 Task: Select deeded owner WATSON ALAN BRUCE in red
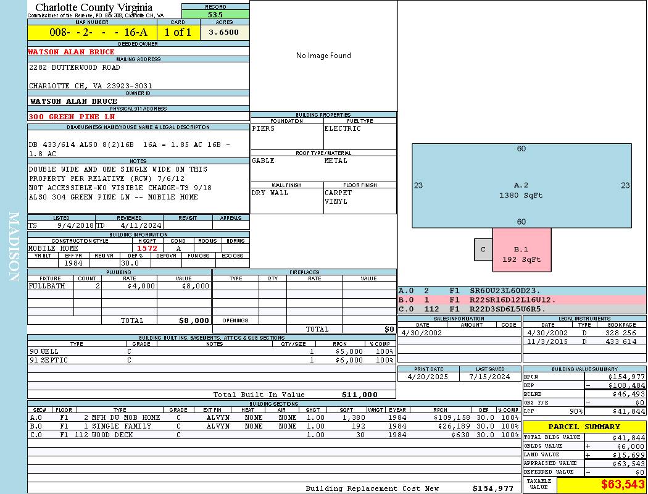click(72, 52)
